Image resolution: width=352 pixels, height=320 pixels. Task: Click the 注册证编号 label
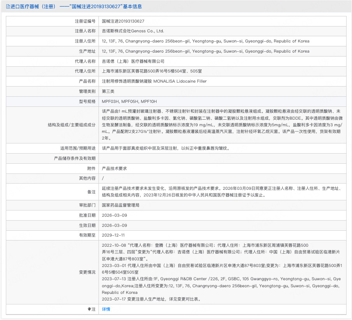85,21
